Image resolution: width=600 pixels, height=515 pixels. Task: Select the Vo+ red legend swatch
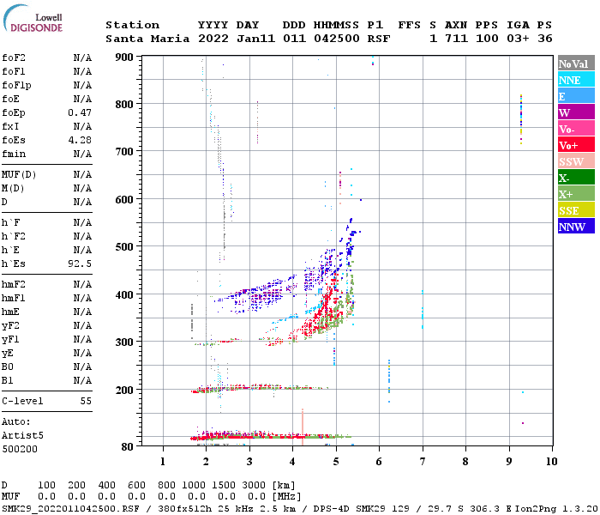click(x=576, y=145)
